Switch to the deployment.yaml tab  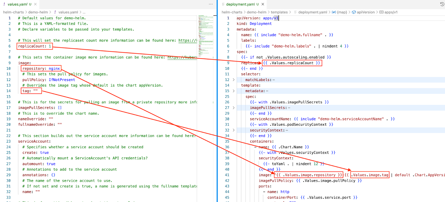[241, 4]
